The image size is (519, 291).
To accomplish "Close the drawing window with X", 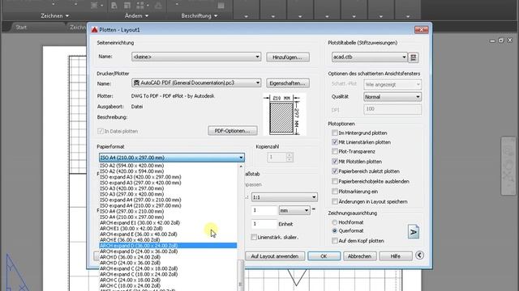I will pyautogui.click(x=510, y=40).
